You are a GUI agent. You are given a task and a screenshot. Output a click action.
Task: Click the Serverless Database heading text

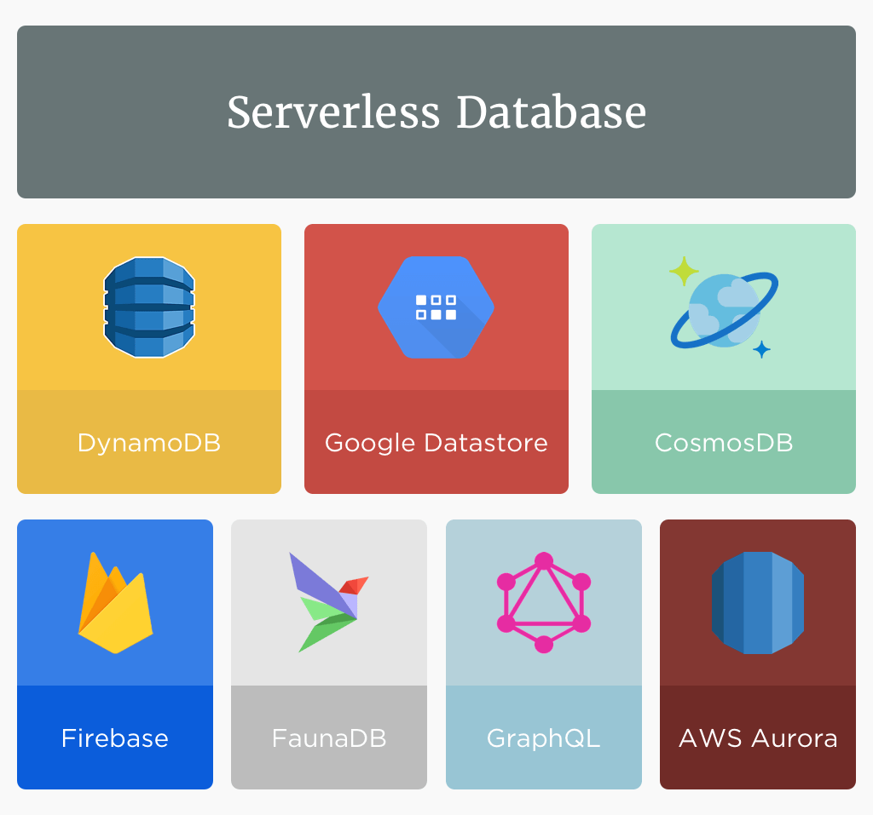pyautogui.click(x=436, y=112)
